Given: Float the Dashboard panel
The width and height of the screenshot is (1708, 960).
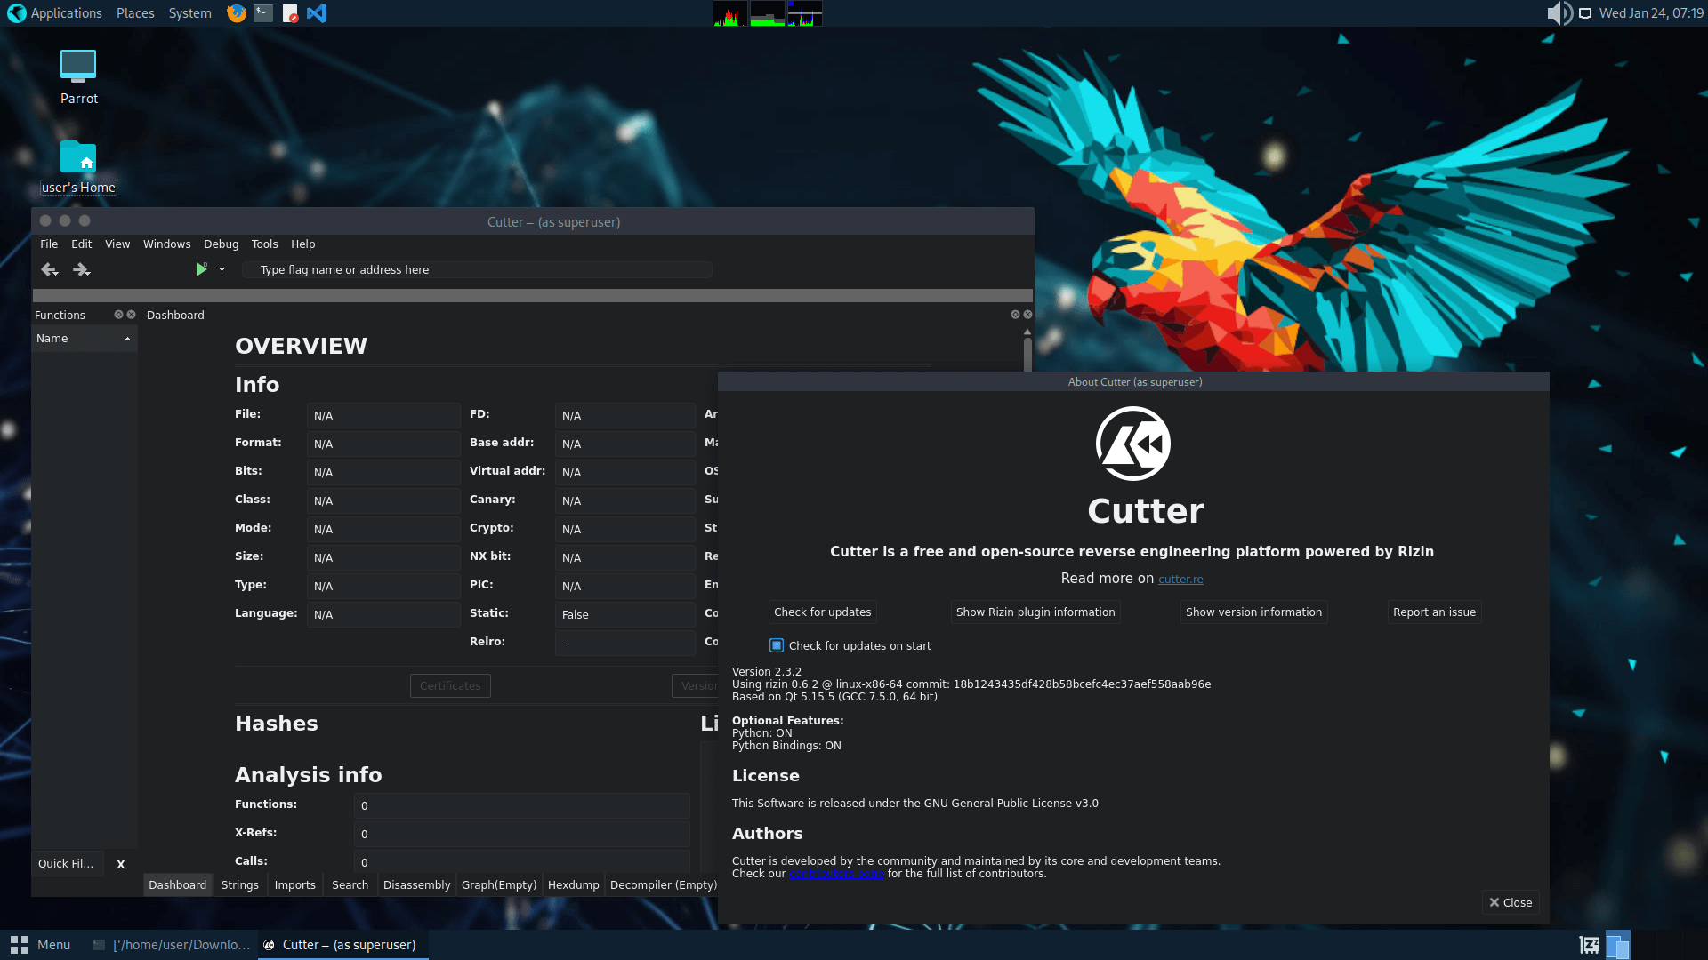Looking at the screenshot, I should 1015,315.
